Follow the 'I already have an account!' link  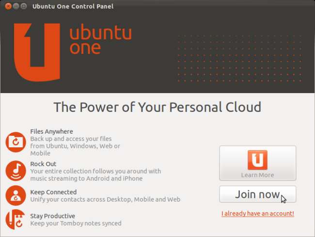click(x=257, y=213)
